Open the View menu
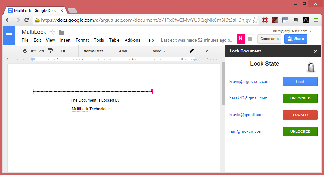Image resolution: width=324 pixels, height=175 pixels. 50,40
